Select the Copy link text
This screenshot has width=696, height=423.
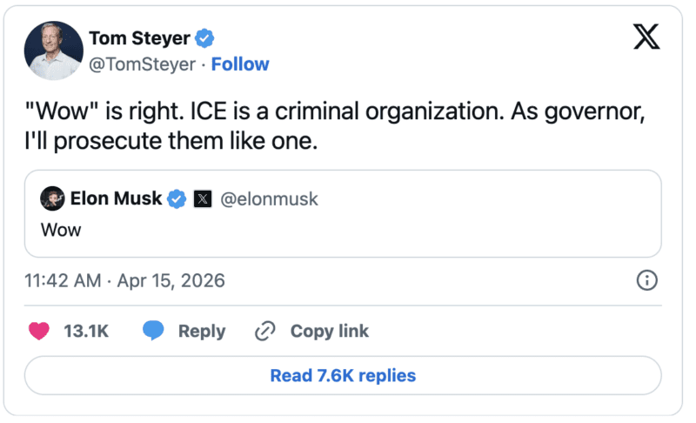[329, 331]
